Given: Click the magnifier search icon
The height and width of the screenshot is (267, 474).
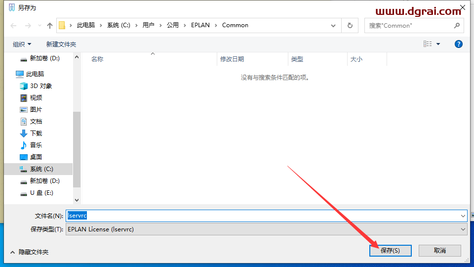Looking at the screenshot, I should 457,26.
